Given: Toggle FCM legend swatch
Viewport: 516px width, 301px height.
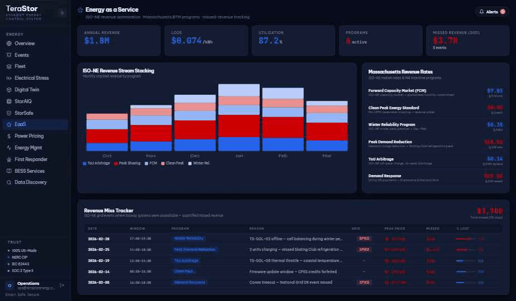Looking at the screenshot, I should [146, 163].
